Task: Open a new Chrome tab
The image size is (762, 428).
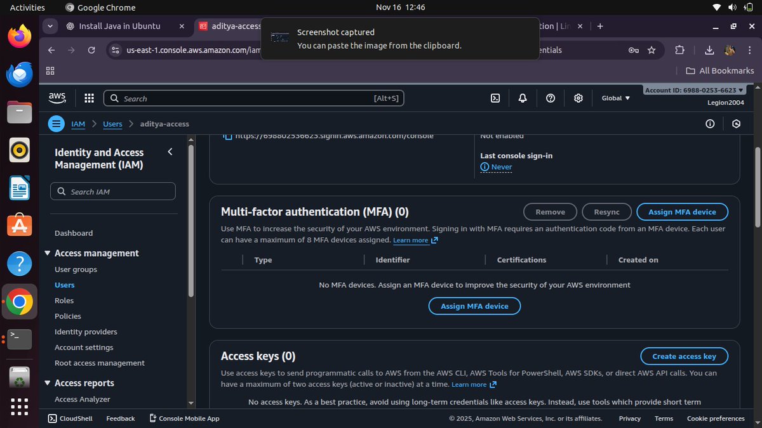Action: pos(600,26)
